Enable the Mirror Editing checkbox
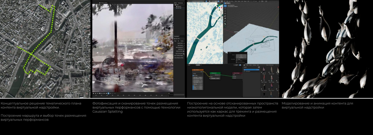 (236, 61)
